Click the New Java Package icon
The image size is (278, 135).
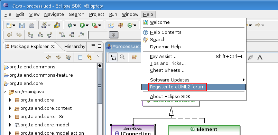click(x=121, y=26)
